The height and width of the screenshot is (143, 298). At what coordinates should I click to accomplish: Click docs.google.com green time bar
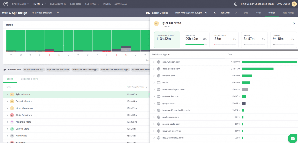(x=258, y=69)
